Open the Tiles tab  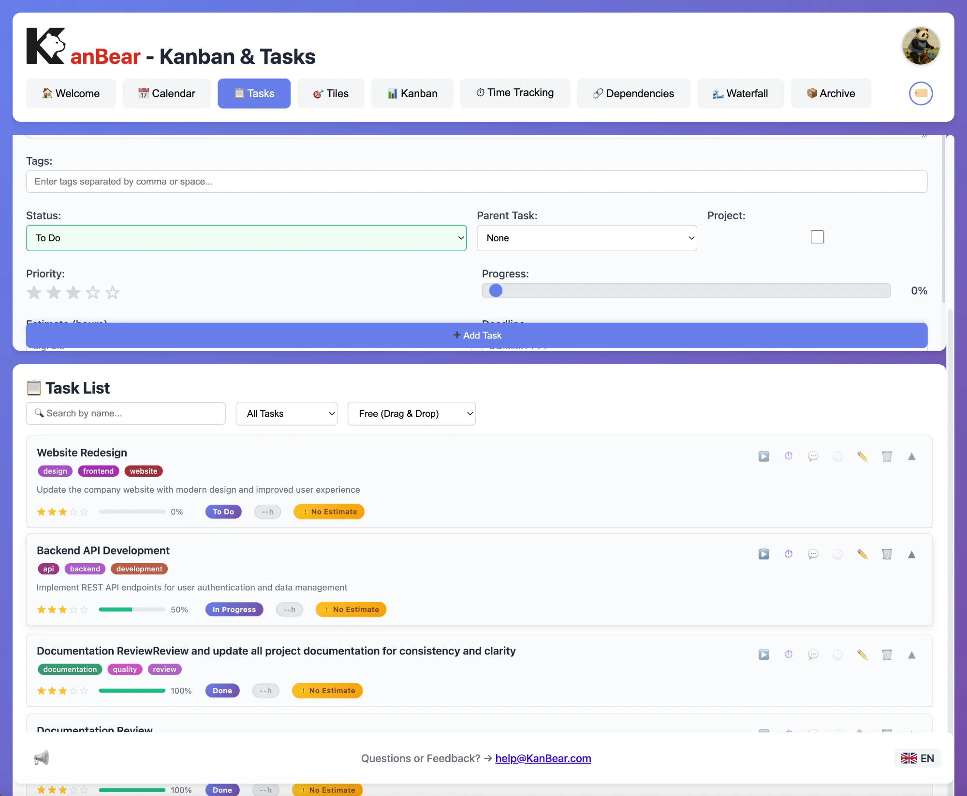click(x=331, y=93)
